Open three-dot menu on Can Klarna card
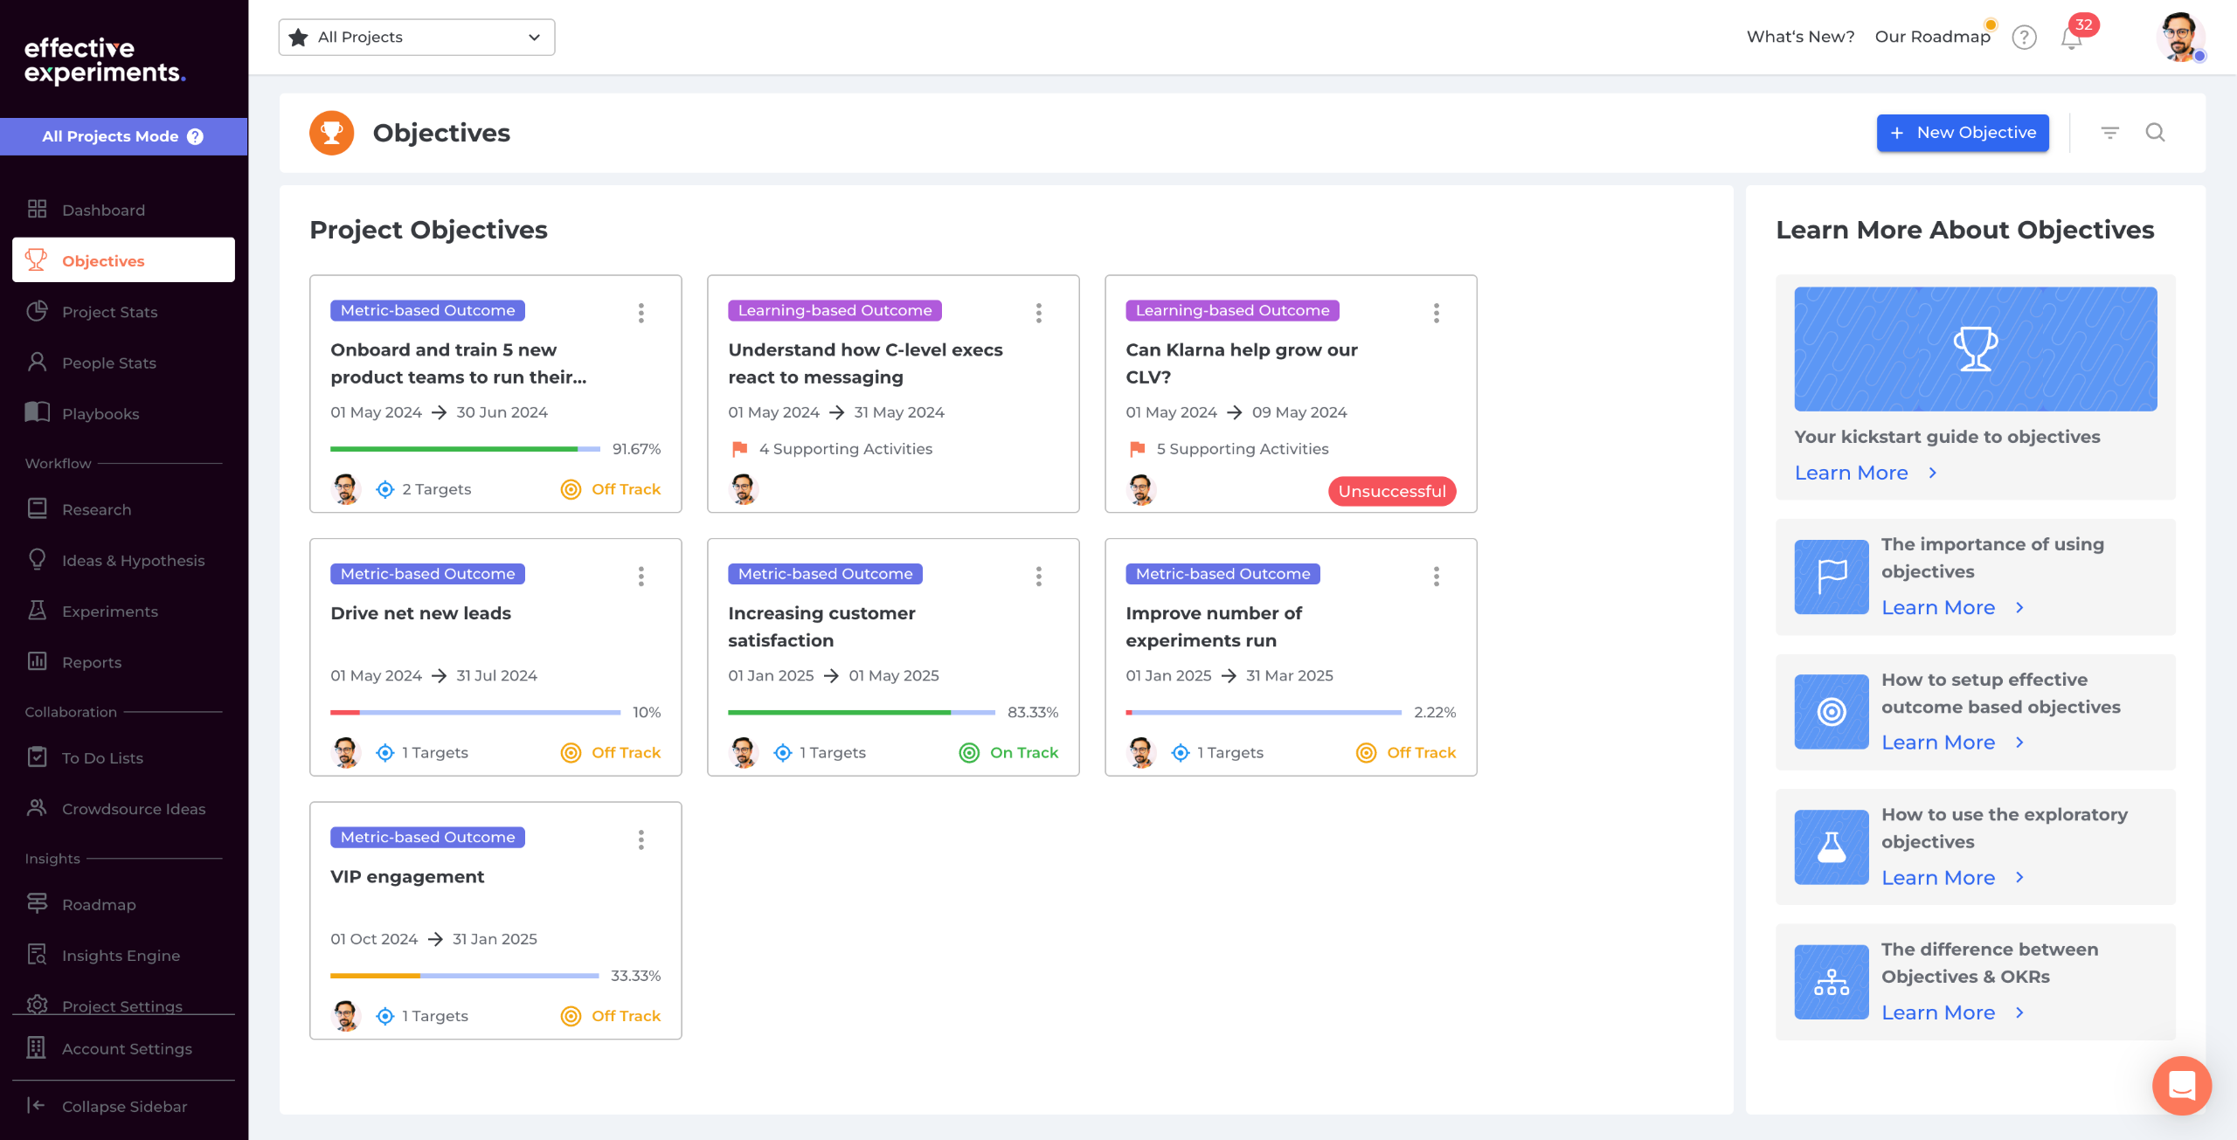This screenshot has width=2237, height=1140. [x=1436, y=313]
